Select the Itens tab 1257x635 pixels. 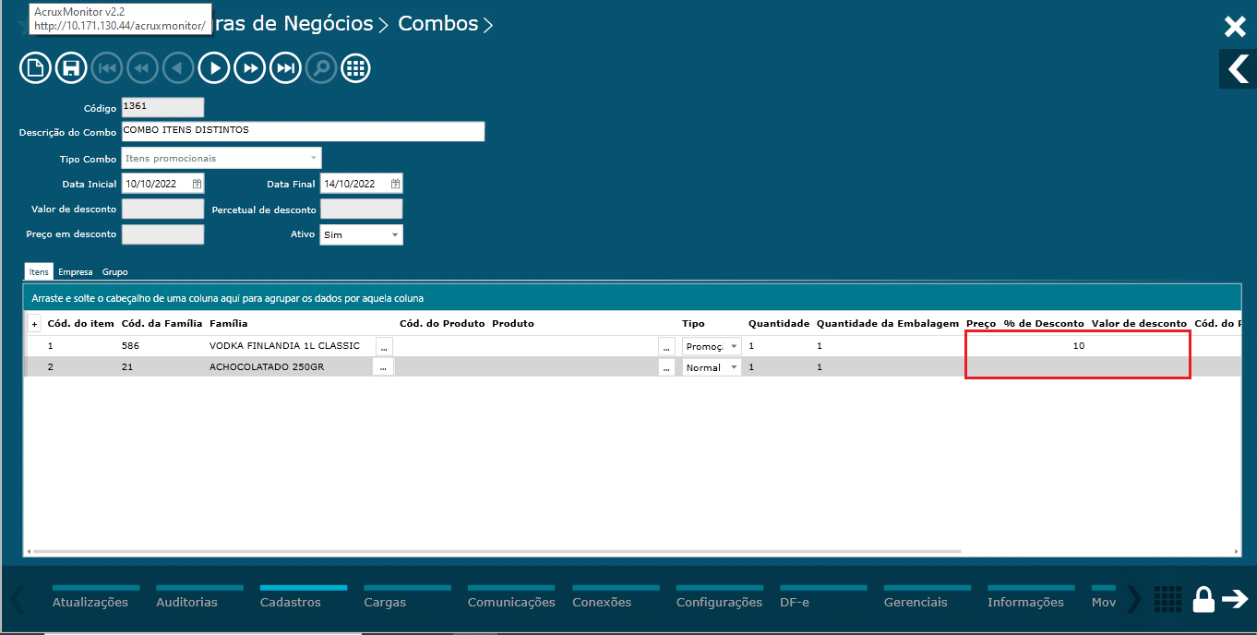pos(39,272)
